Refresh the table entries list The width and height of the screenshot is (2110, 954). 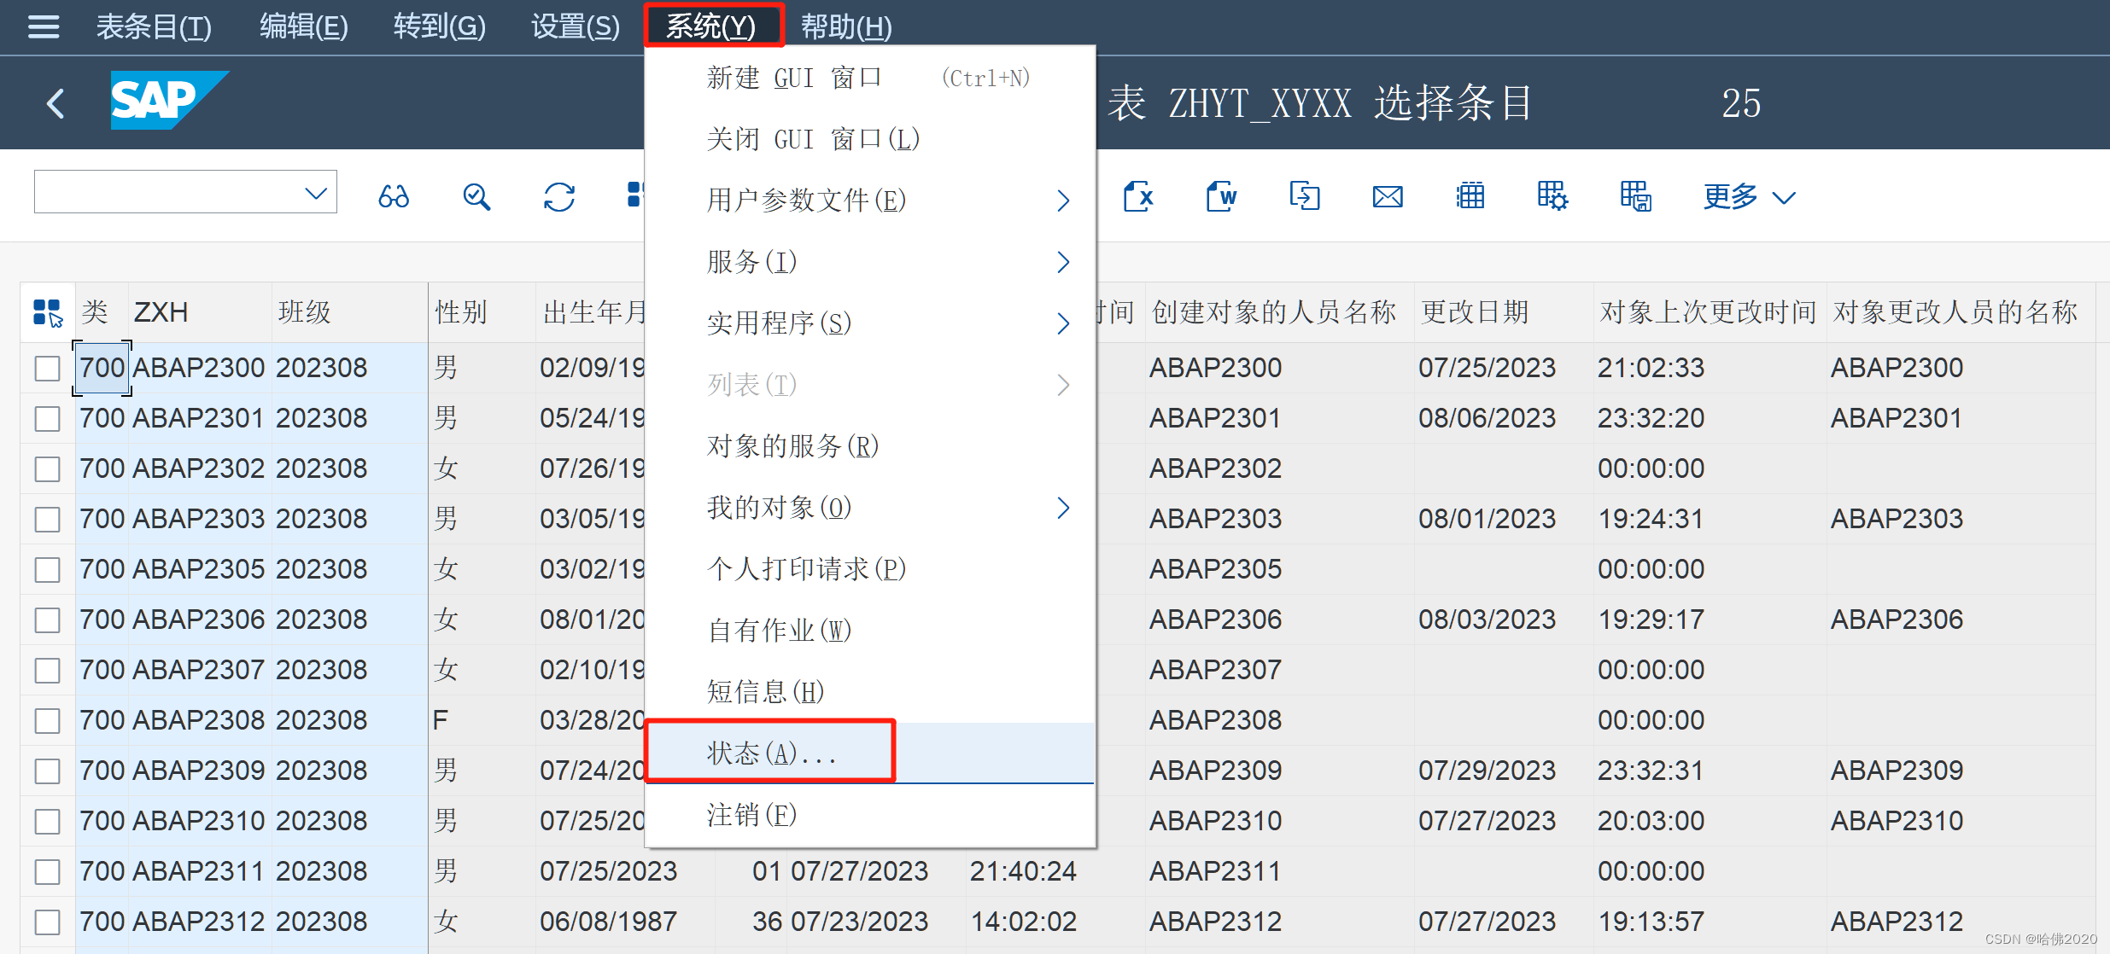click(558, 196)
